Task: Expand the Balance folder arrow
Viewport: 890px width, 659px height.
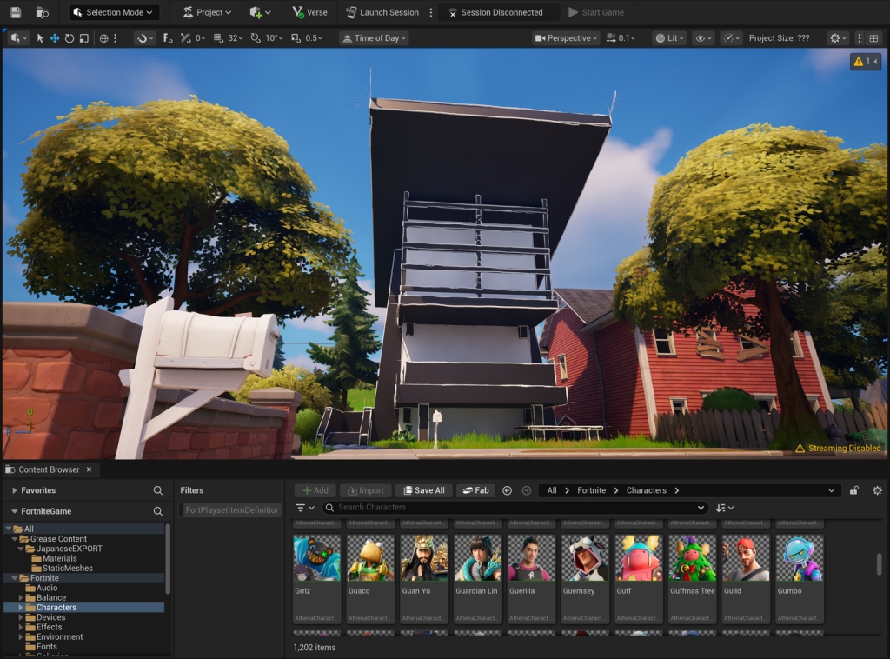Action: (21, 597)
